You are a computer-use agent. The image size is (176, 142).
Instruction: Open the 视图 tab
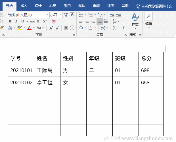click(x=111, y=6)
